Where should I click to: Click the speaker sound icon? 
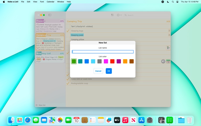(x=163, y=61)
